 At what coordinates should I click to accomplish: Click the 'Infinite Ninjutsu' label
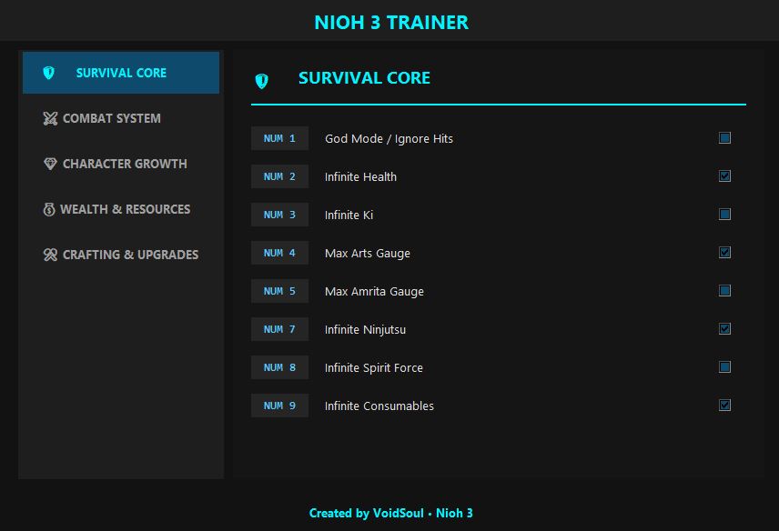[x=365, y=330]
